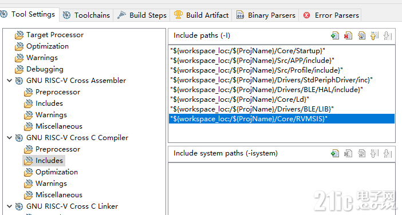Collapse GNU RISC-V Cross C Linker node
The width and height of the screenshot is (402, 215).
10,206
